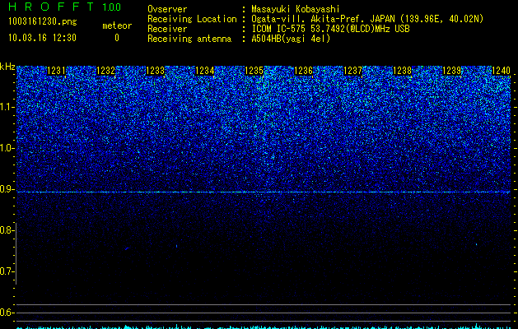Click the bright carrier line near 0.9 kHz
518x329 pixels.
(x=264, y=192)
